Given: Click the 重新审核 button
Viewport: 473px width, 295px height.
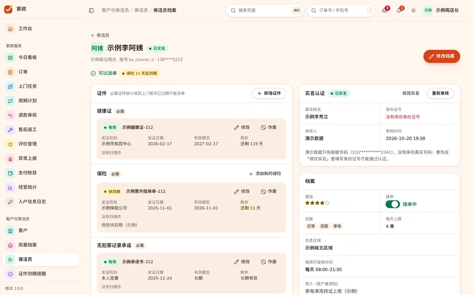Looking at the screenshot, I should [x=440, y=93].
